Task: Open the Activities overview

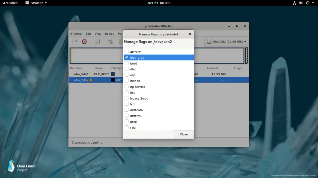Action: [10, 3]
